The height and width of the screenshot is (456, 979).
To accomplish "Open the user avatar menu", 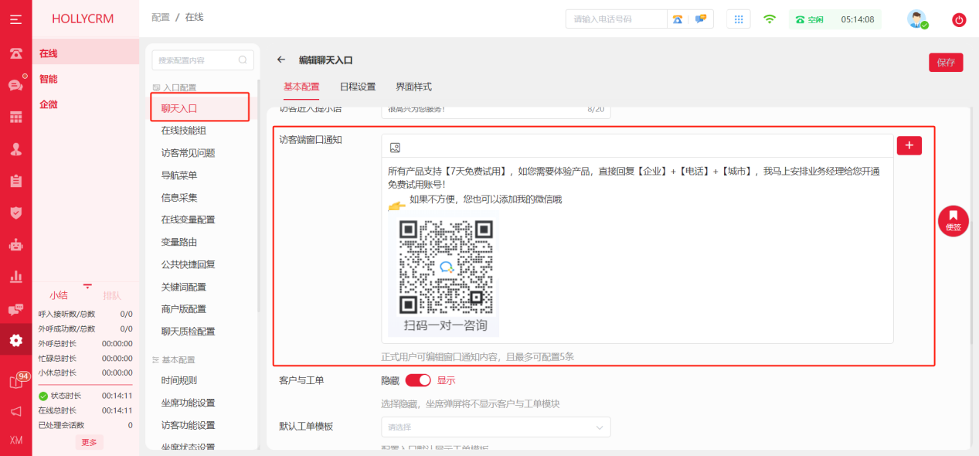I will pos(917,19).
